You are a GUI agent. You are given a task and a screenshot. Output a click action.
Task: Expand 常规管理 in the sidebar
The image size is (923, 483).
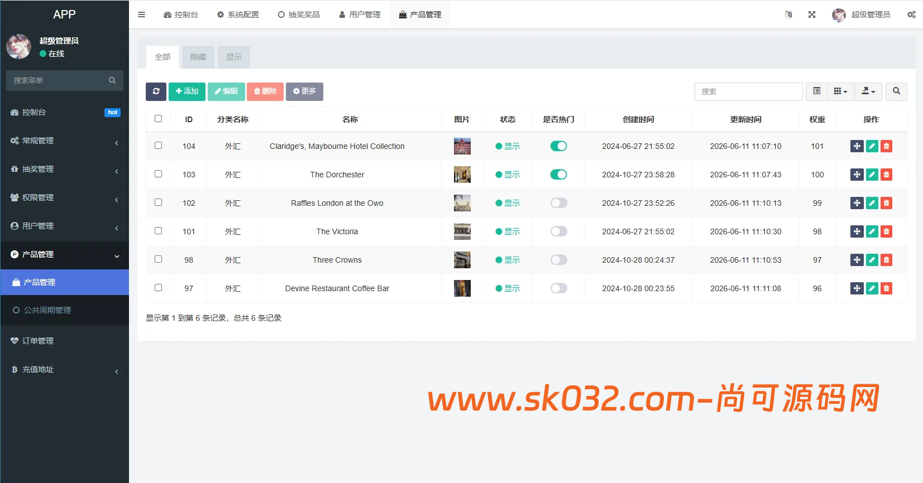click(x=65, y=141)
